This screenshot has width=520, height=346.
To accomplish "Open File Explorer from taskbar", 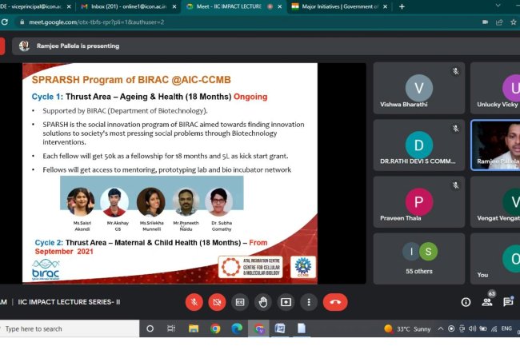I will click(x=194, y=328).
